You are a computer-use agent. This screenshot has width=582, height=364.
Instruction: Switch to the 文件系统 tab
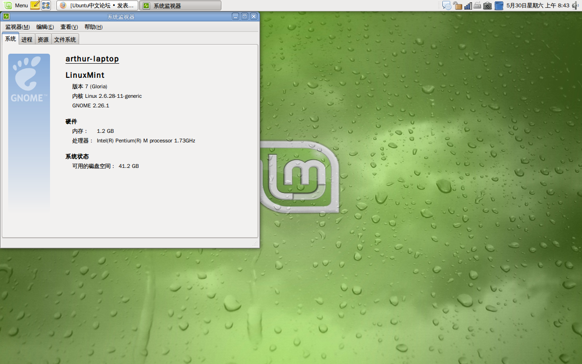click(65, 40)
